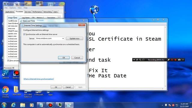Open What is Internet time synchronization link
The image size is (192, 108).
click(x=39, y=79)
